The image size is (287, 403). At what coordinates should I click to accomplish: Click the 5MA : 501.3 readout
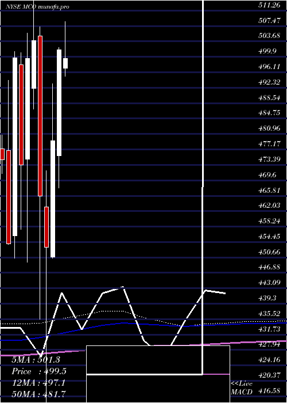36,360
